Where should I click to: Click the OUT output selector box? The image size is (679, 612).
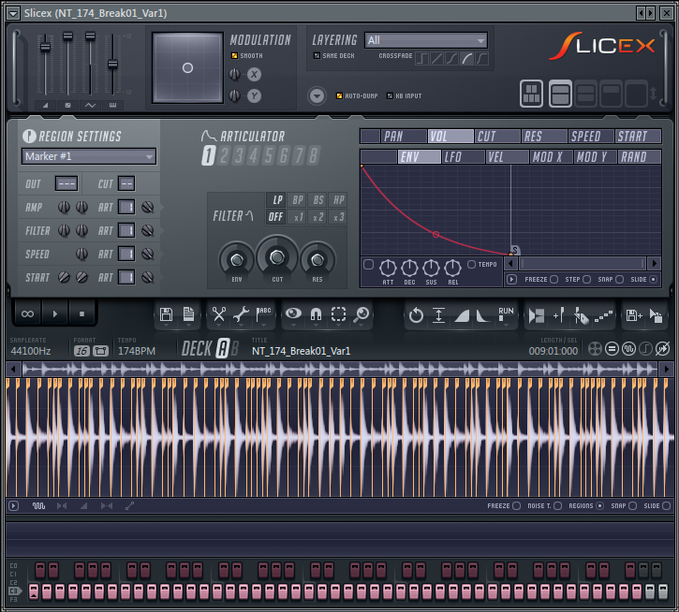pyautogui.click(x=66, y=183)
